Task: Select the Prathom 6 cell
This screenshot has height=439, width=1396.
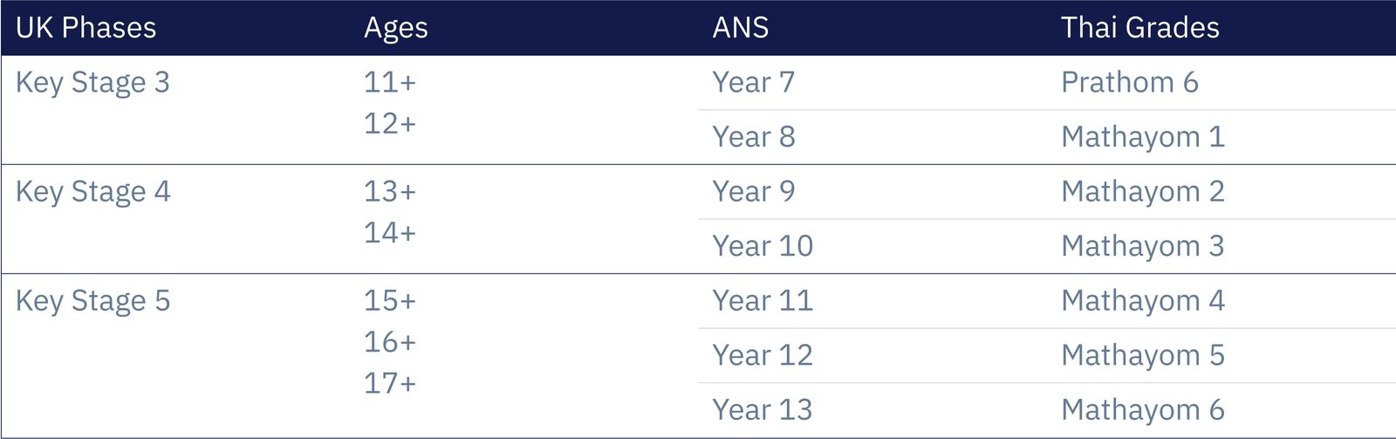Action: coord(1129,83)
